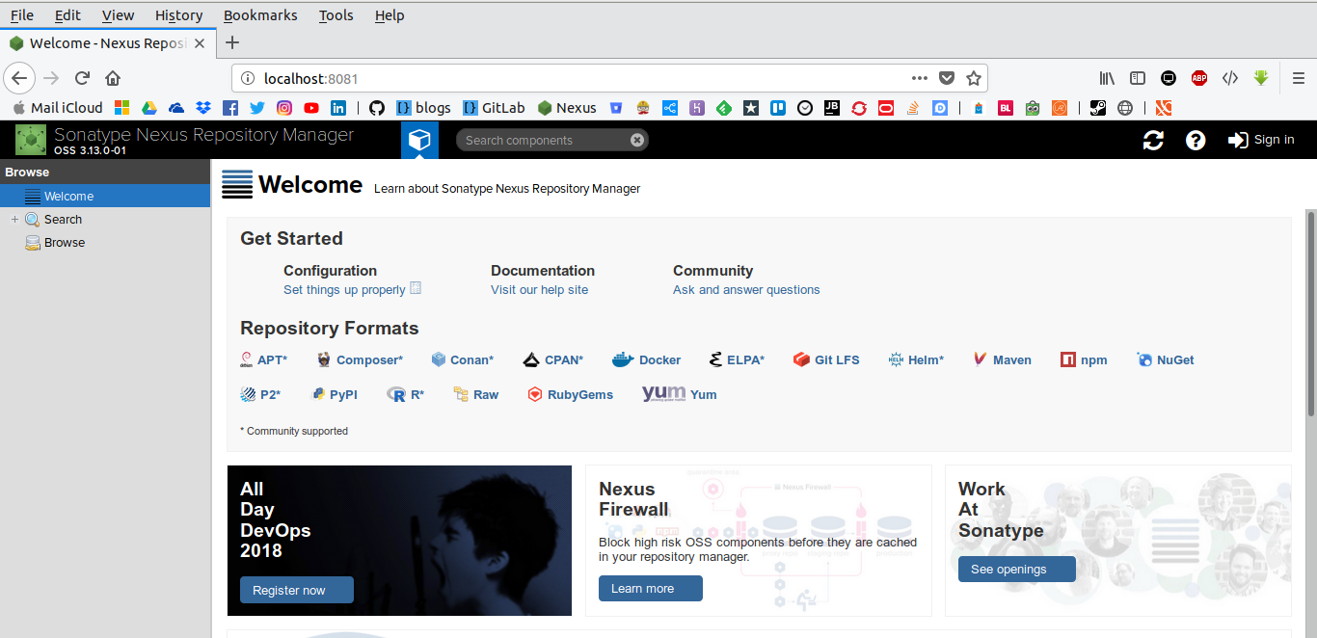The image size is (1317, 638).
Task: Click the RubyGems repository format
Action: pos(570,395)
